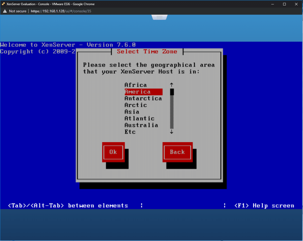The width and height of the screenshot is (303, 241).
Task: Select Asia as the geographical area
Action: [132, 112]
